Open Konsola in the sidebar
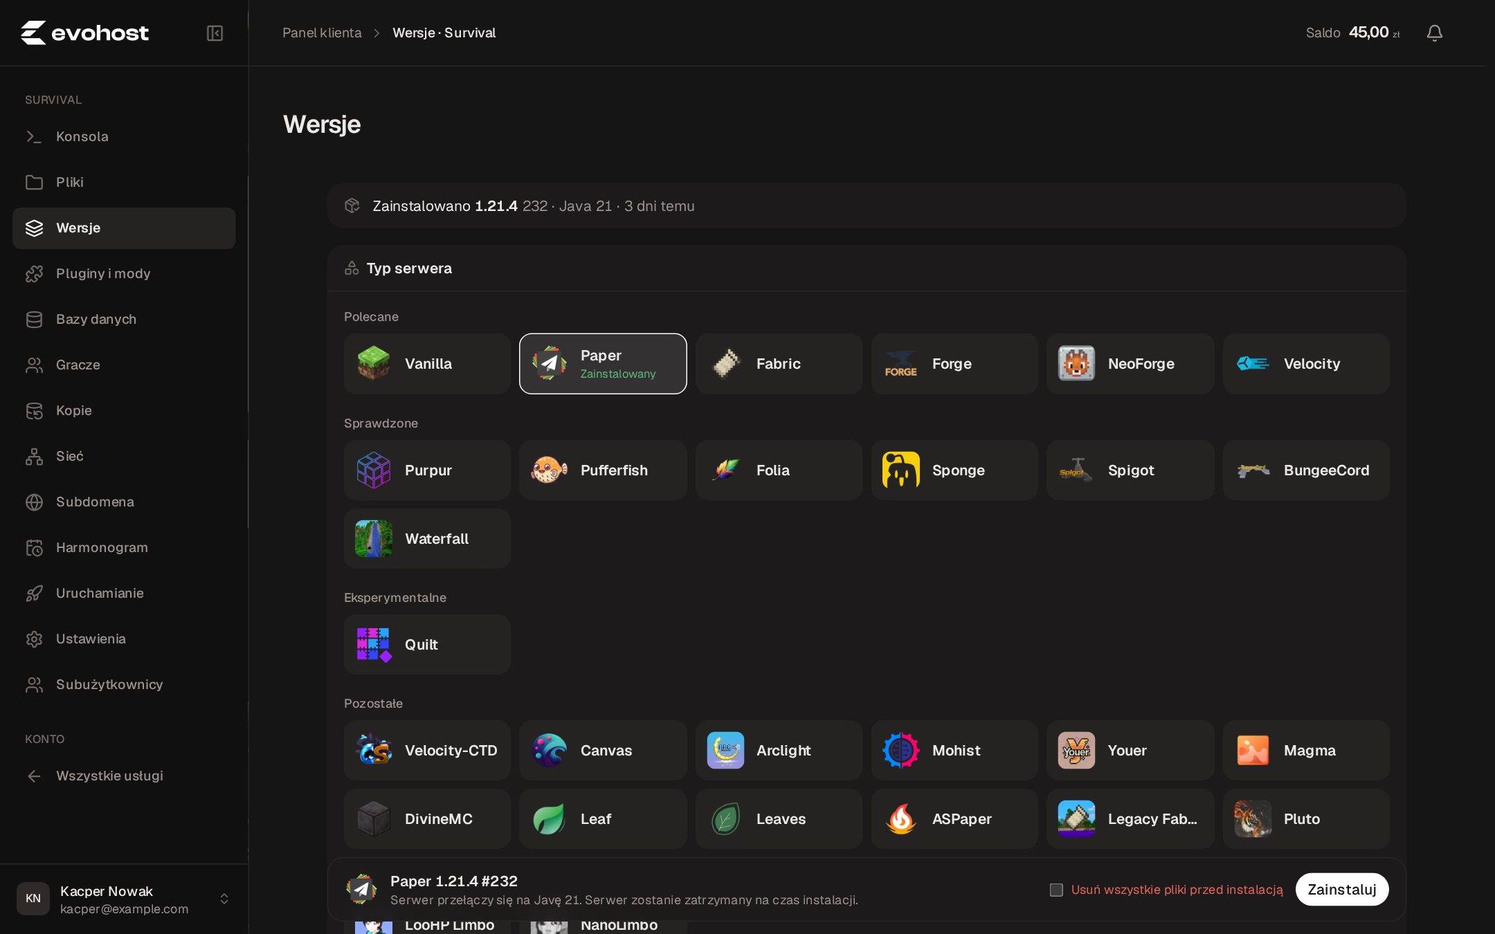1495x934 pixels. pos(124,137)
